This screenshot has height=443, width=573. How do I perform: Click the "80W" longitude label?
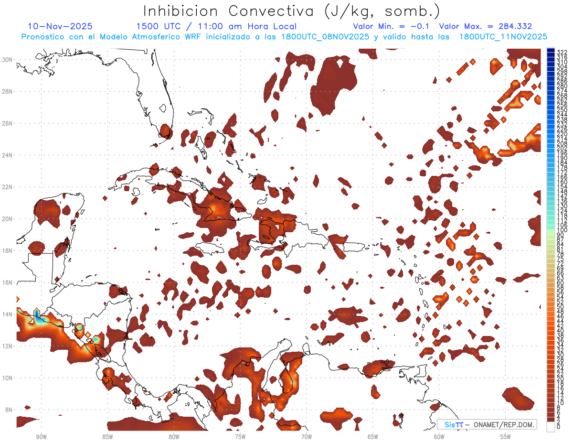click(x=174, y=436)
